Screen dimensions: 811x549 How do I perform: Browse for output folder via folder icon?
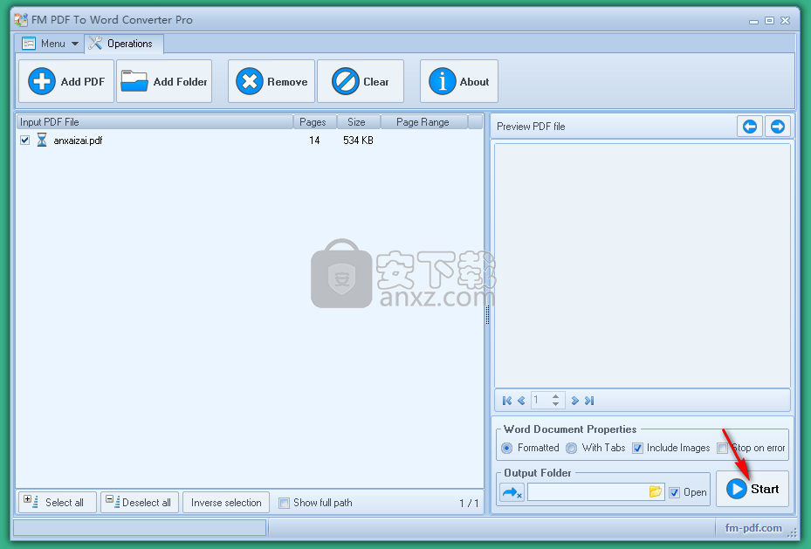click(656, 491)
